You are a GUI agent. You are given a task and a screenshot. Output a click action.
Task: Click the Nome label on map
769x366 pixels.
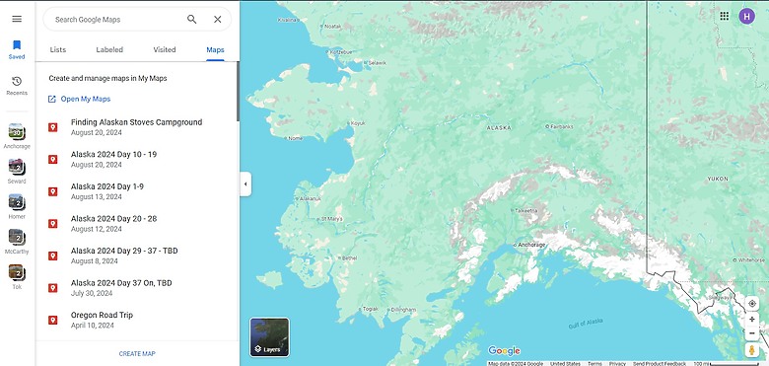(295, 138)
